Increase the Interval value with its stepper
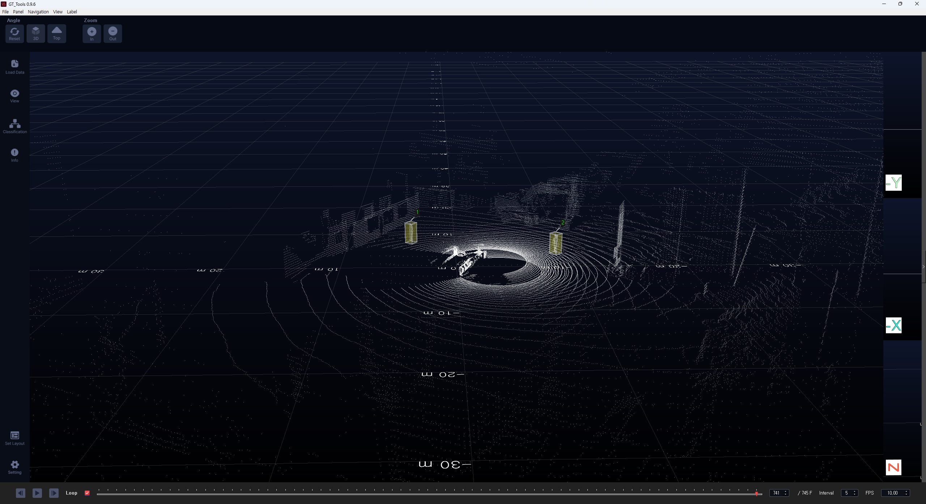This screenshot has width=926, height=504. [x=855, y=491]
